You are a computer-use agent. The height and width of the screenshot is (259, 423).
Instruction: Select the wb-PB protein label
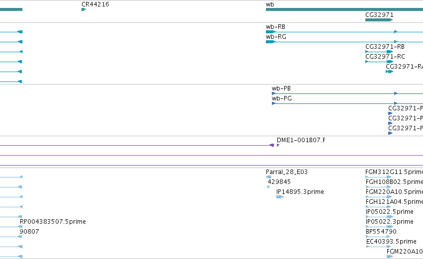pos(281,88)
